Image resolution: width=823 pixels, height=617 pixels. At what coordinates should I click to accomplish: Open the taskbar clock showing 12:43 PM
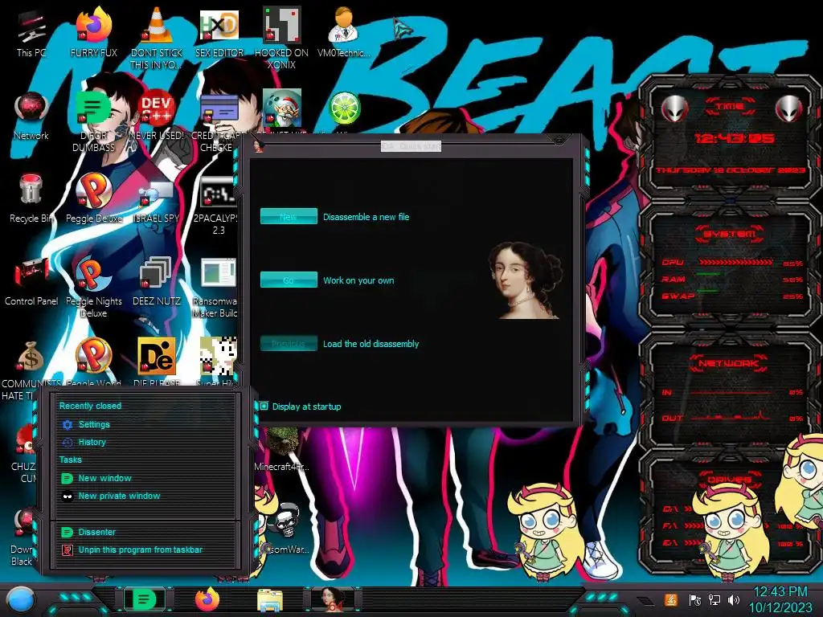780,599
